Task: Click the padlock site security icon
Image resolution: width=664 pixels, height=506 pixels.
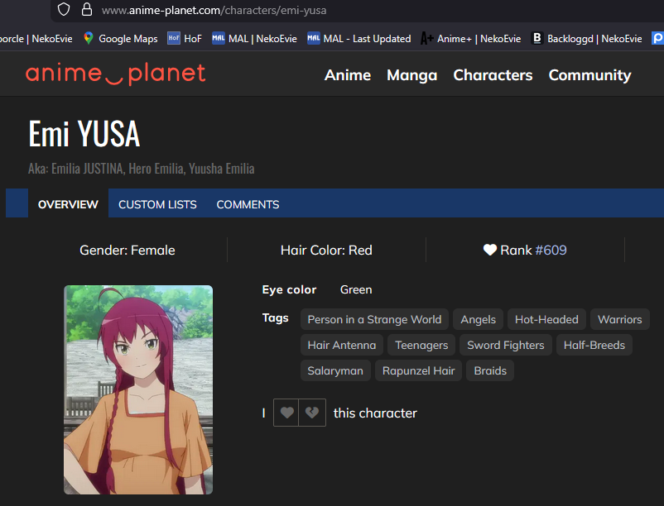Action: [x=87, y=9]
